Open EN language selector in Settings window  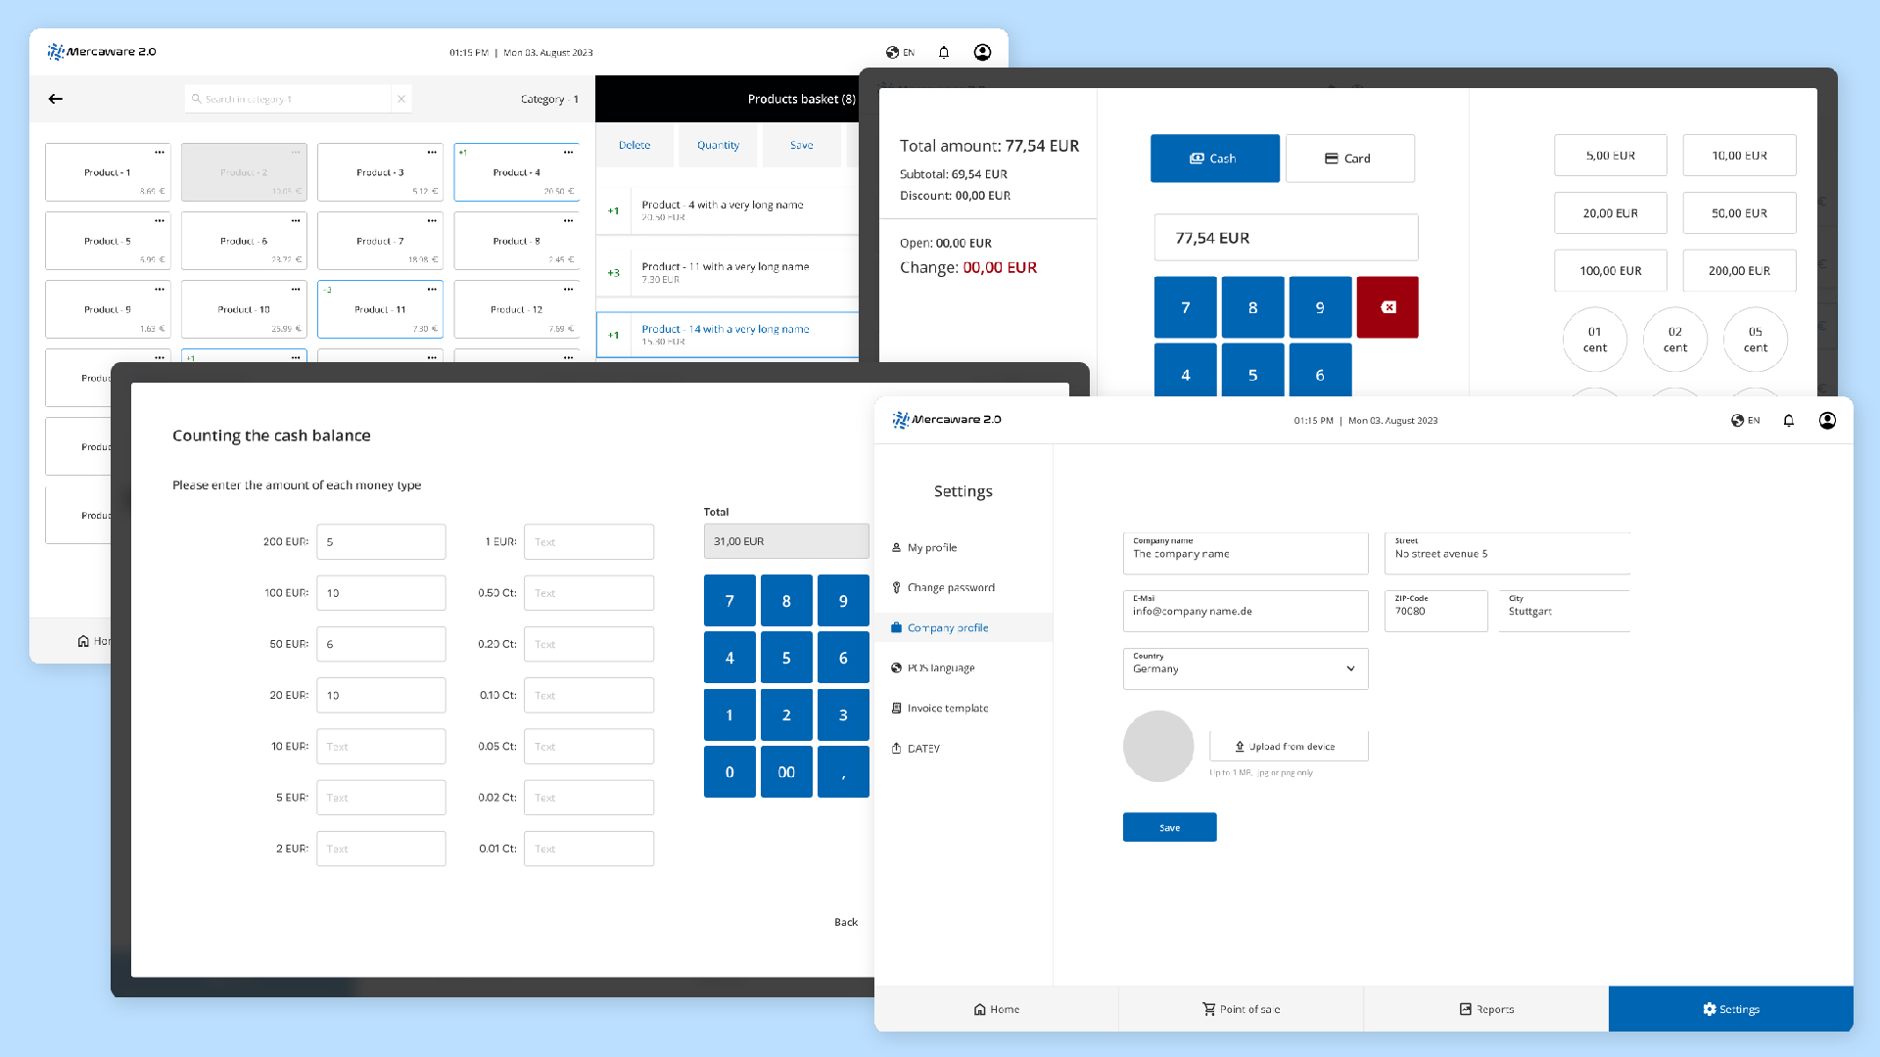tap(1746, 421)
